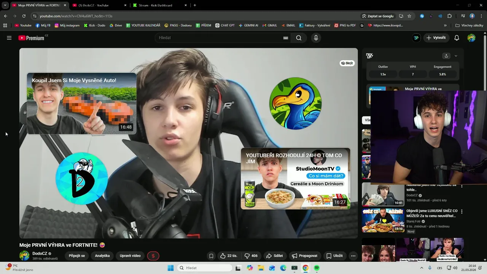This screenshot has height=274, width=487.
Task: Open Spotify from the taskbar
Action: pyautogui.click(x=317, y=268)
